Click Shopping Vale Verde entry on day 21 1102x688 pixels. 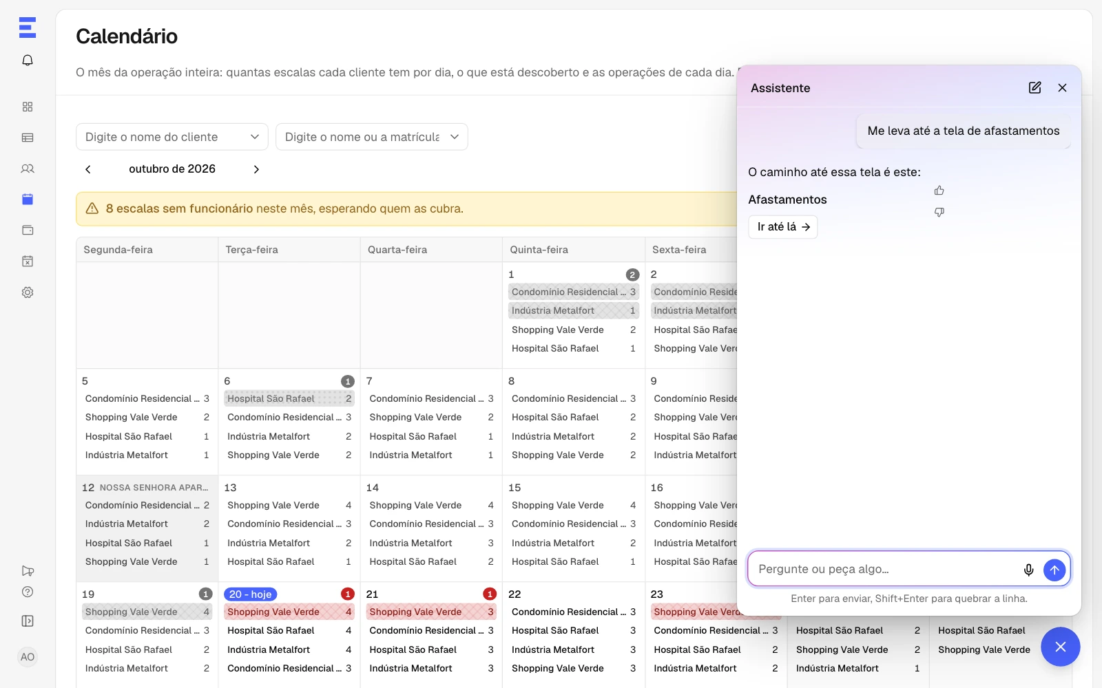[x=432, y=612]
